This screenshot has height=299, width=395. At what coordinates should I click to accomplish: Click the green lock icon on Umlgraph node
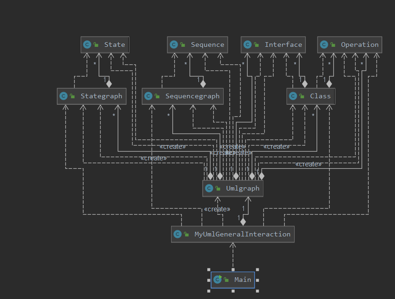(x=218, y=188)
